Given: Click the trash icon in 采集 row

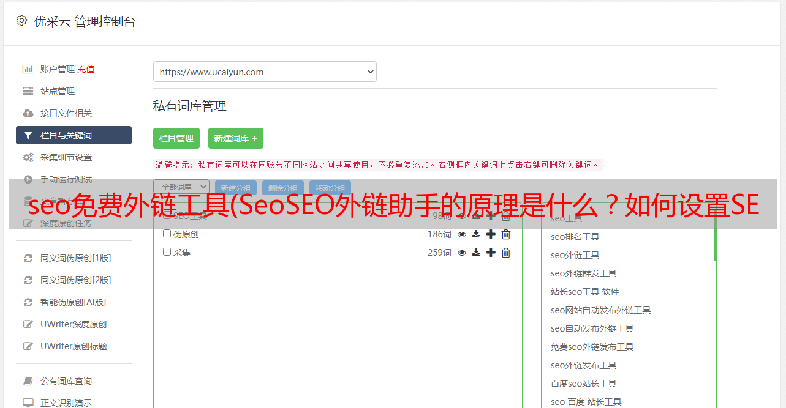Looking at the screenshot, I should [x=506, y=253].
